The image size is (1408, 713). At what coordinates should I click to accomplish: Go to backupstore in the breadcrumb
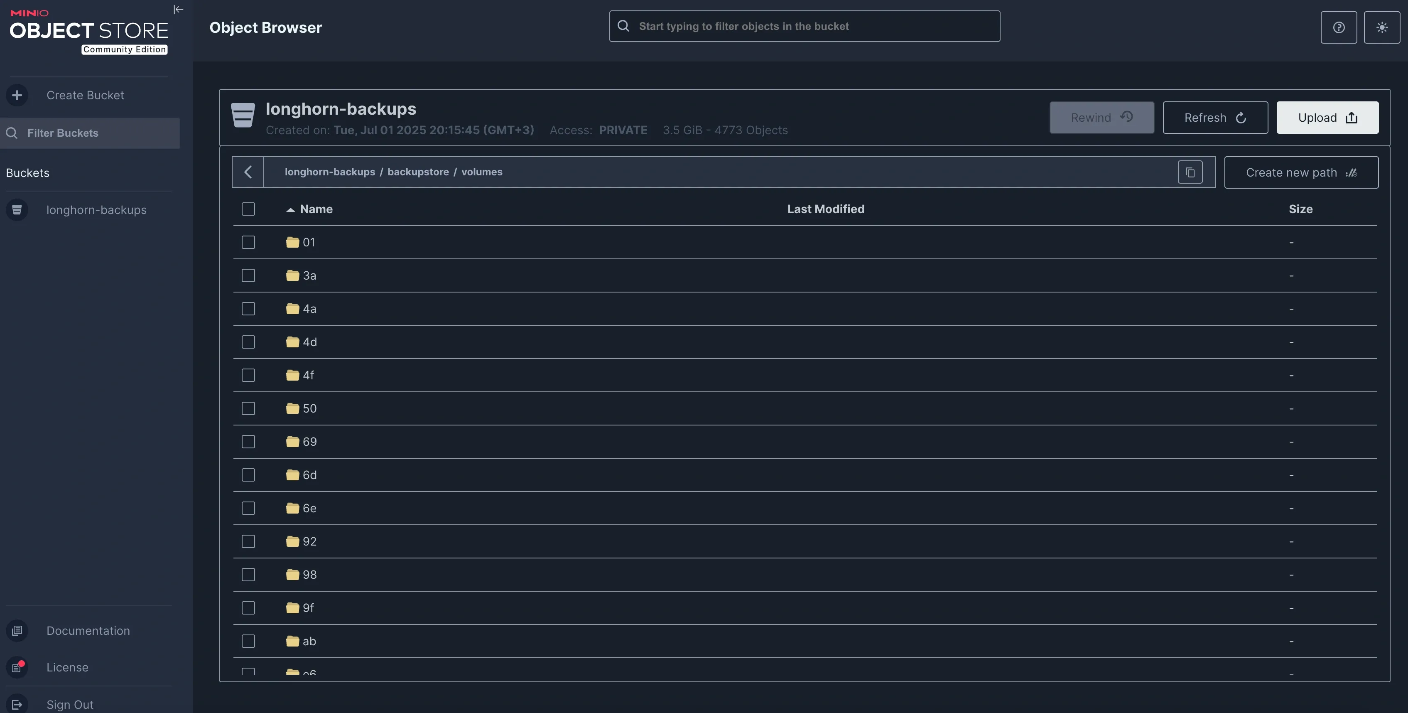[418, 172]
